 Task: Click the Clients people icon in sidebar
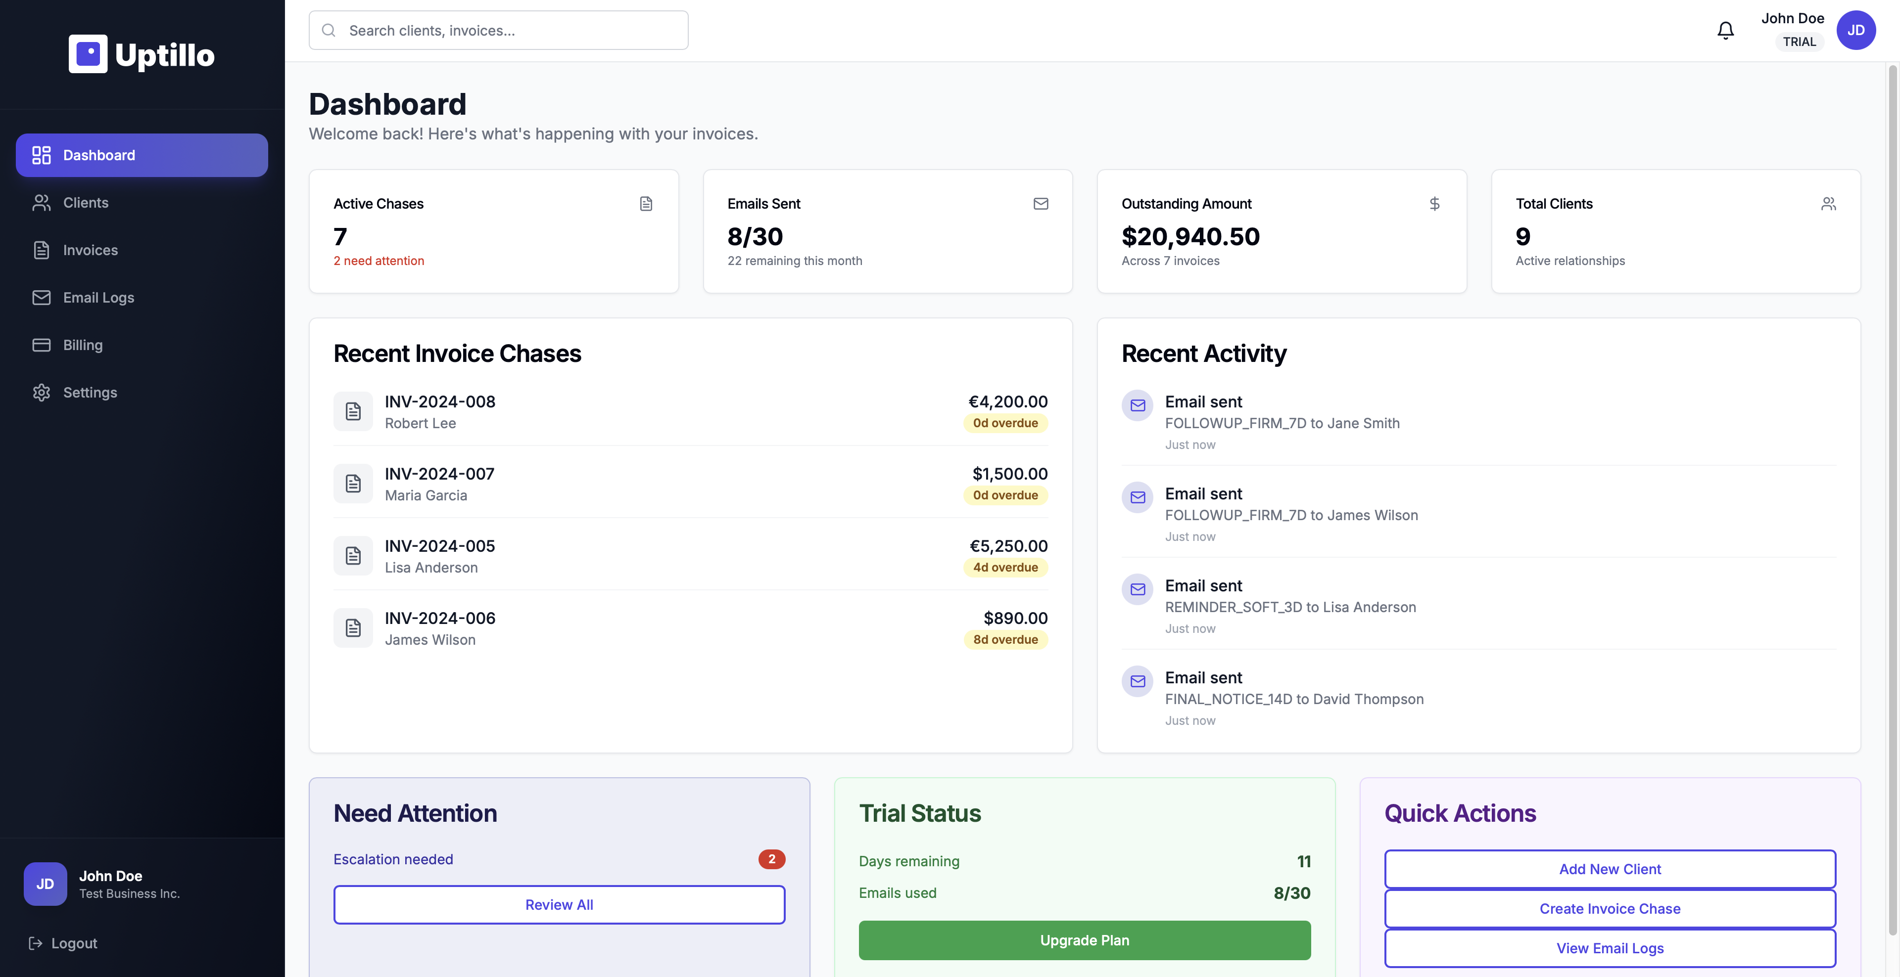(x=41, y=203)
